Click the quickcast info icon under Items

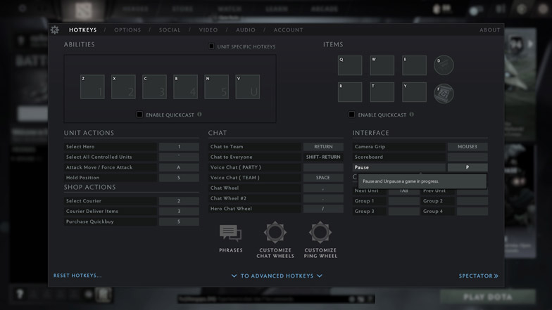pyautogui.click(x=411, y=114)
